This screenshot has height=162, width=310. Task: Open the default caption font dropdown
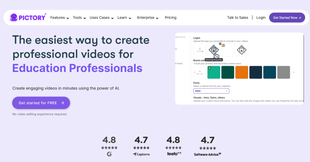tap(211, 91)
